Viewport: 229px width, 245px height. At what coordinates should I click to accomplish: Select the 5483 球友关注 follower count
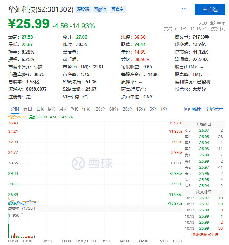212,23
